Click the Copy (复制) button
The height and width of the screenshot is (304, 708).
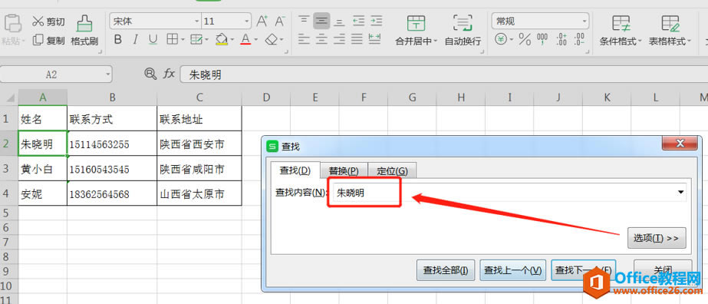pos(48,41)
